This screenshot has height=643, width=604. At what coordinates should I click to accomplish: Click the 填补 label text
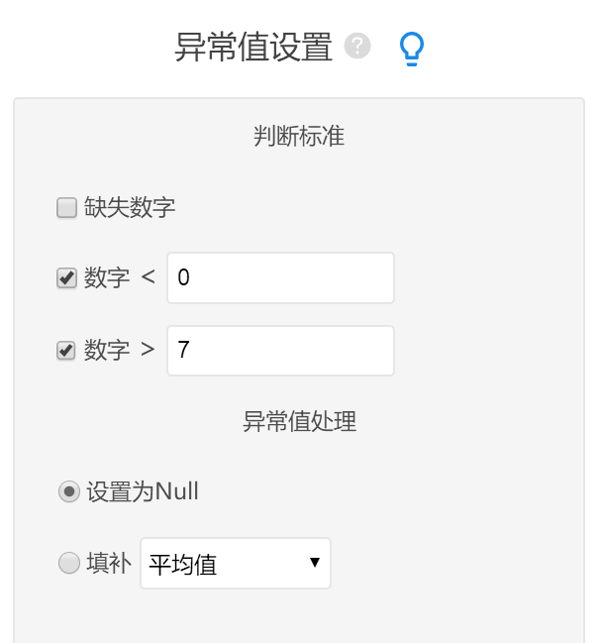tap(109, 564)
